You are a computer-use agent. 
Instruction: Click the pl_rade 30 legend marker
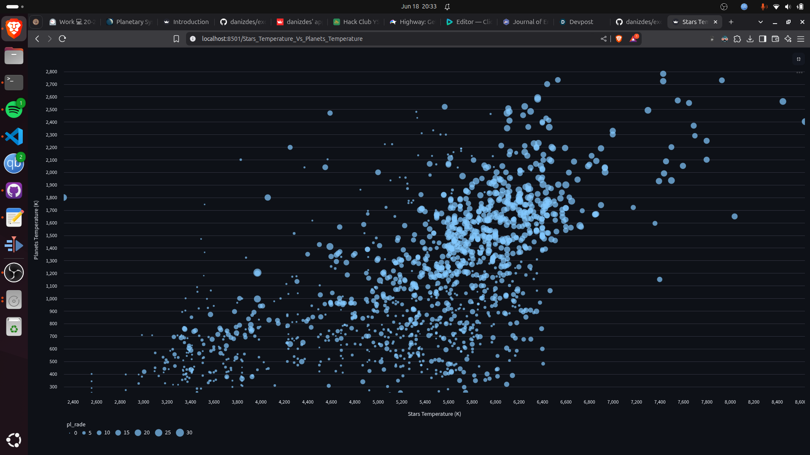pos(180,433)
